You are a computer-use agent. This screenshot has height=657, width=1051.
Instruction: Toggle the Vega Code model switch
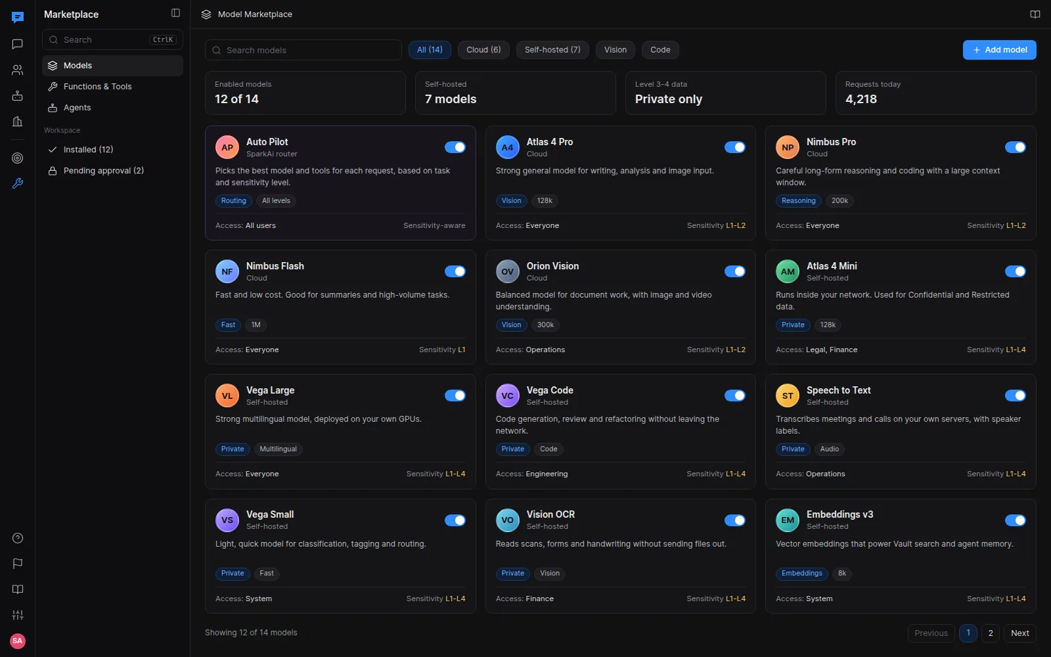(735, 396)
